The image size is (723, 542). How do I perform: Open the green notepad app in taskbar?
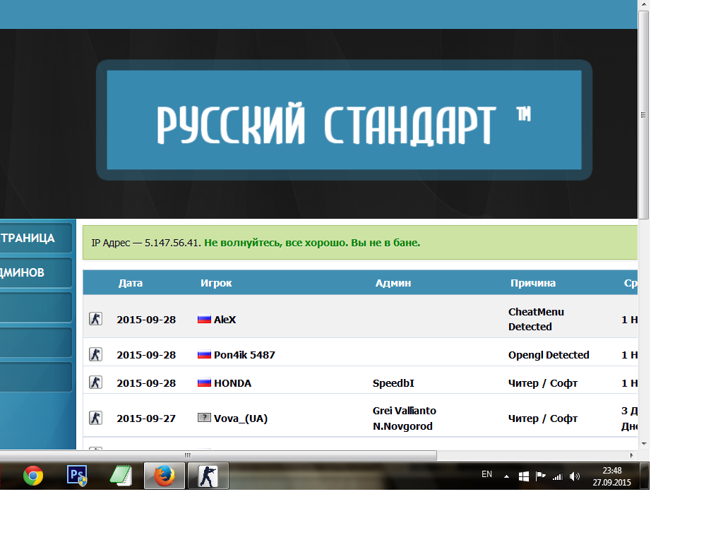pos(121,476)
